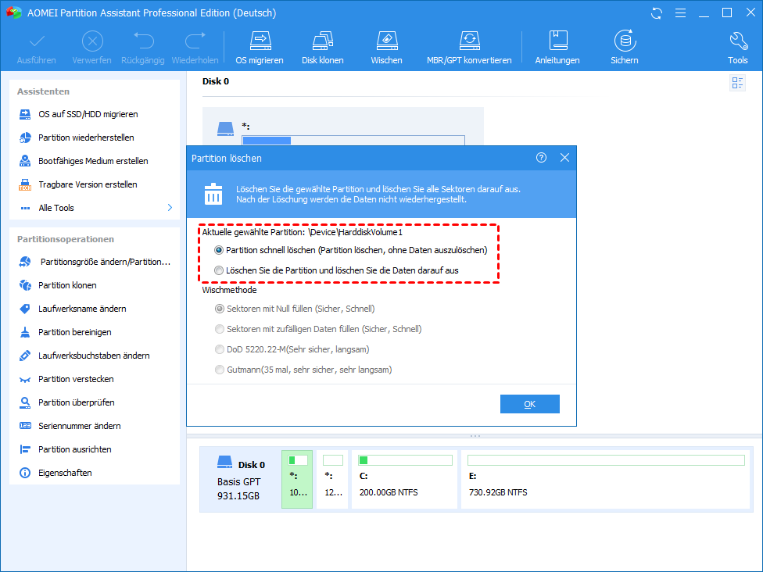This screenshot has width=763, height=572.
Task: Click the refresh icon in title bar
Action: tap(657, 13)
